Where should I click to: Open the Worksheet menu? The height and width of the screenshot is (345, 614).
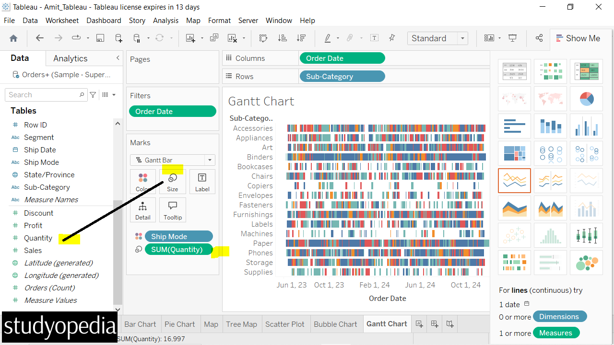click(62, 21)
